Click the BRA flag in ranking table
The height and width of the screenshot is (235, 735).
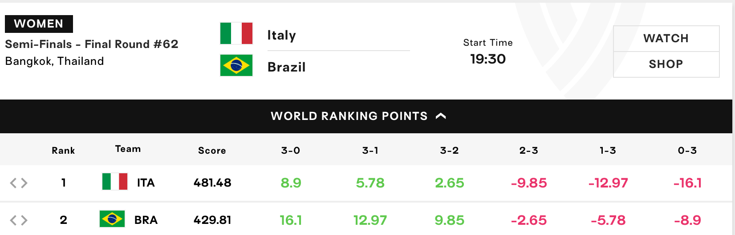112,219
